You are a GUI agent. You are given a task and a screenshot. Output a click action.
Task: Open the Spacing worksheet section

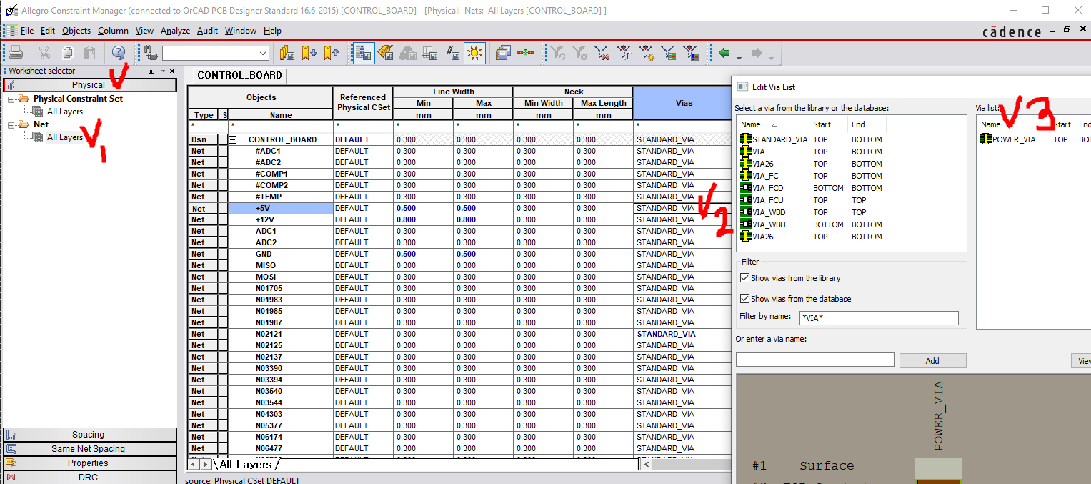coord(89,435)
